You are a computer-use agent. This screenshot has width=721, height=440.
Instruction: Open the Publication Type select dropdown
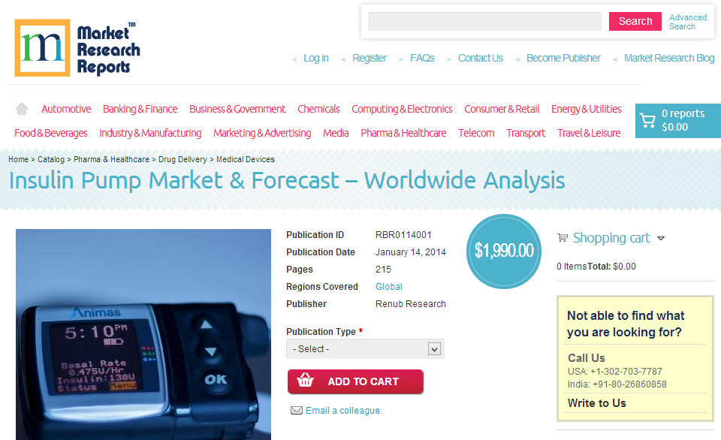[365, 349]
